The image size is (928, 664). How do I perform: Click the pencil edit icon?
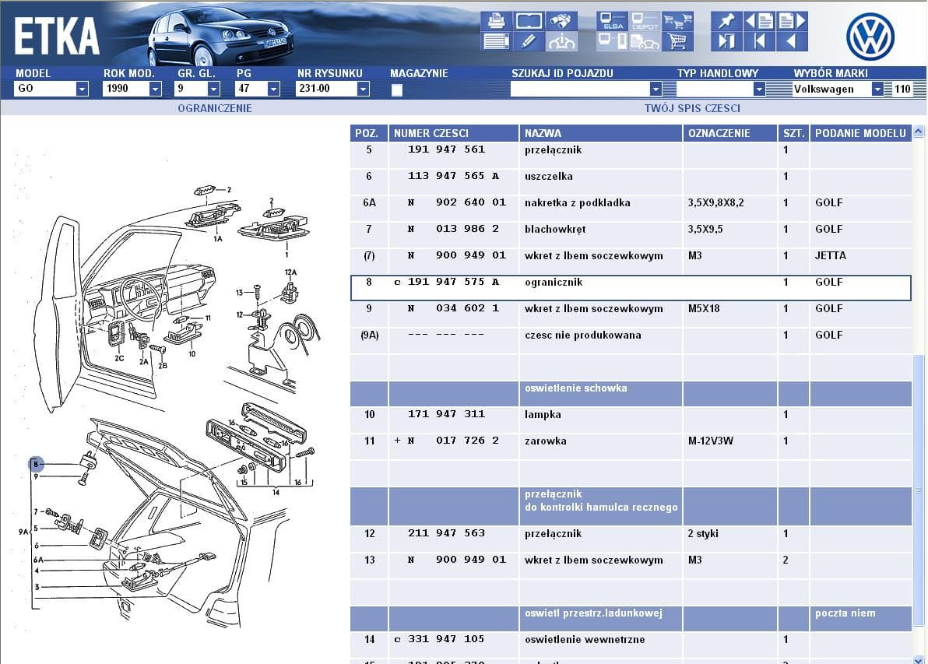(529, 40)
